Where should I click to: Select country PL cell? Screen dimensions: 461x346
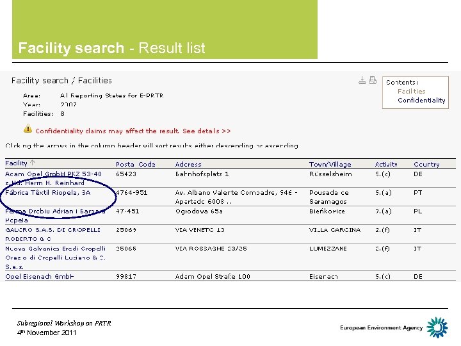tap(417, 211)
